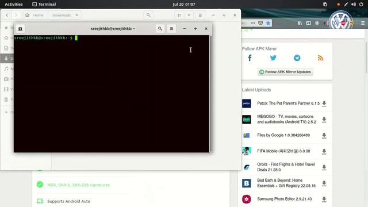This screenshot has height=207, width=368.
Task: Expand view options dropdown in file manager
Action: pyautogui.click(x=189, y=15)
